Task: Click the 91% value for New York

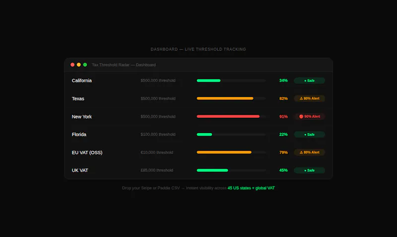Action: click(x=283, y=117)
